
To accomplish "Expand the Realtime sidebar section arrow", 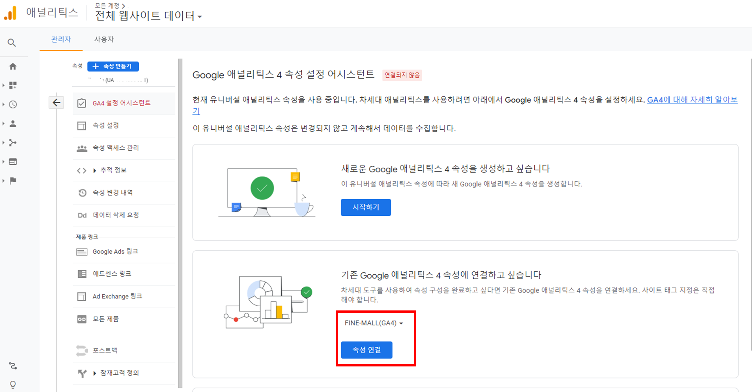I will click(3, 104).
